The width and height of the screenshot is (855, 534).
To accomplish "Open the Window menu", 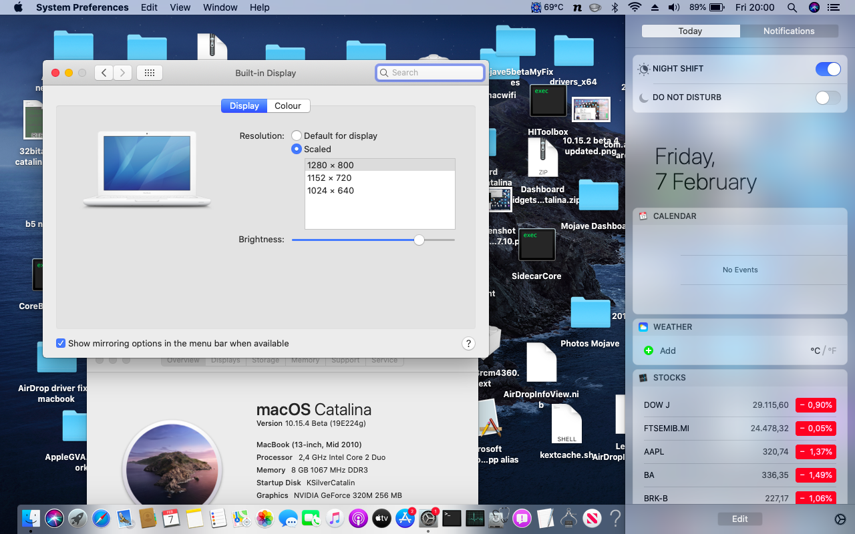I will [x=220, y=7].
